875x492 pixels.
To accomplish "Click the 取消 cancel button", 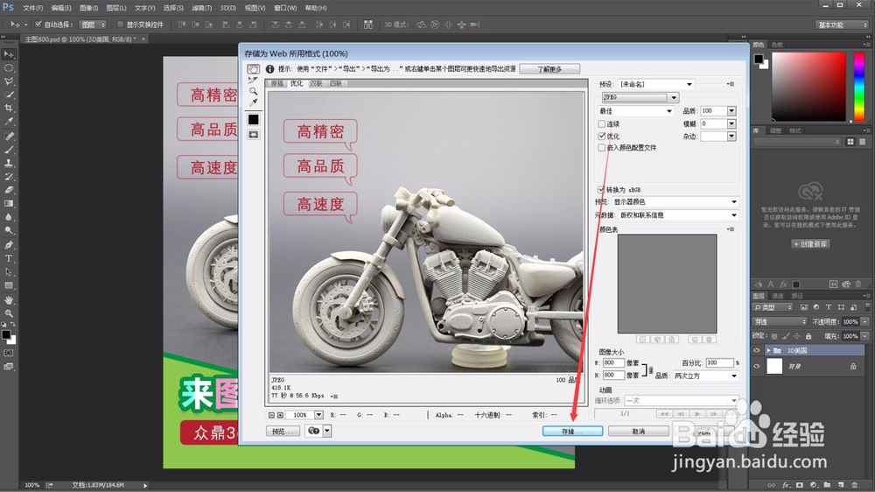I will coord(639,432).
